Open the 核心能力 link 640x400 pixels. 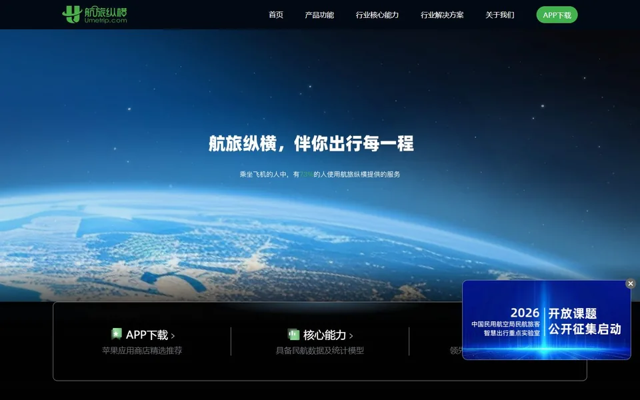click(x=325, y=335)
